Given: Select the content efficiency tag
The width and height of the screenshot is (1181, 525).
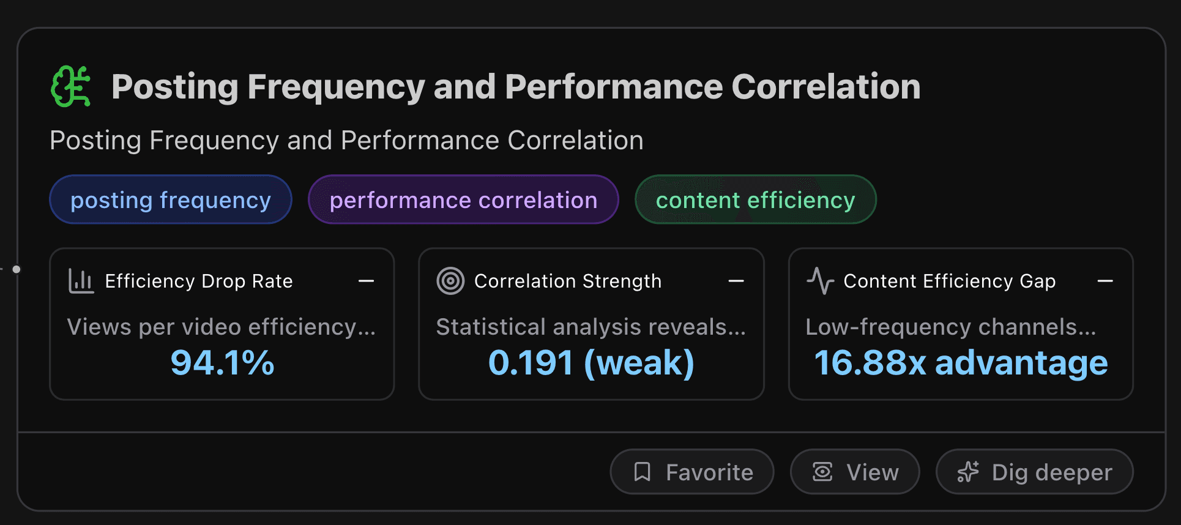Looking at the screenshot, I should [755, 199].
